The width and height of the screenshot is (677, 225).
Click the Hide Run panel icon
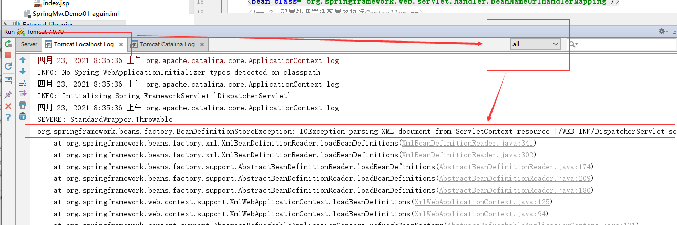674,32
